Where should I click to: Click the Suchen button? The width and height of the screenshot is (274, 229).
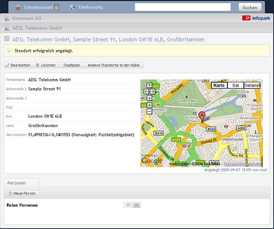point(250,7)
